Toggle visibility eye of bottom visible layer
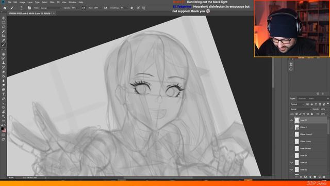330x186 pixels. coord(291,170)
